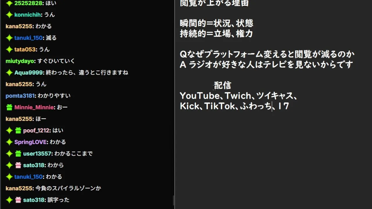Click the line YouTube、Twich、ツイキャス、
Screen dimensions: 372x209
[x=238, y=96]
